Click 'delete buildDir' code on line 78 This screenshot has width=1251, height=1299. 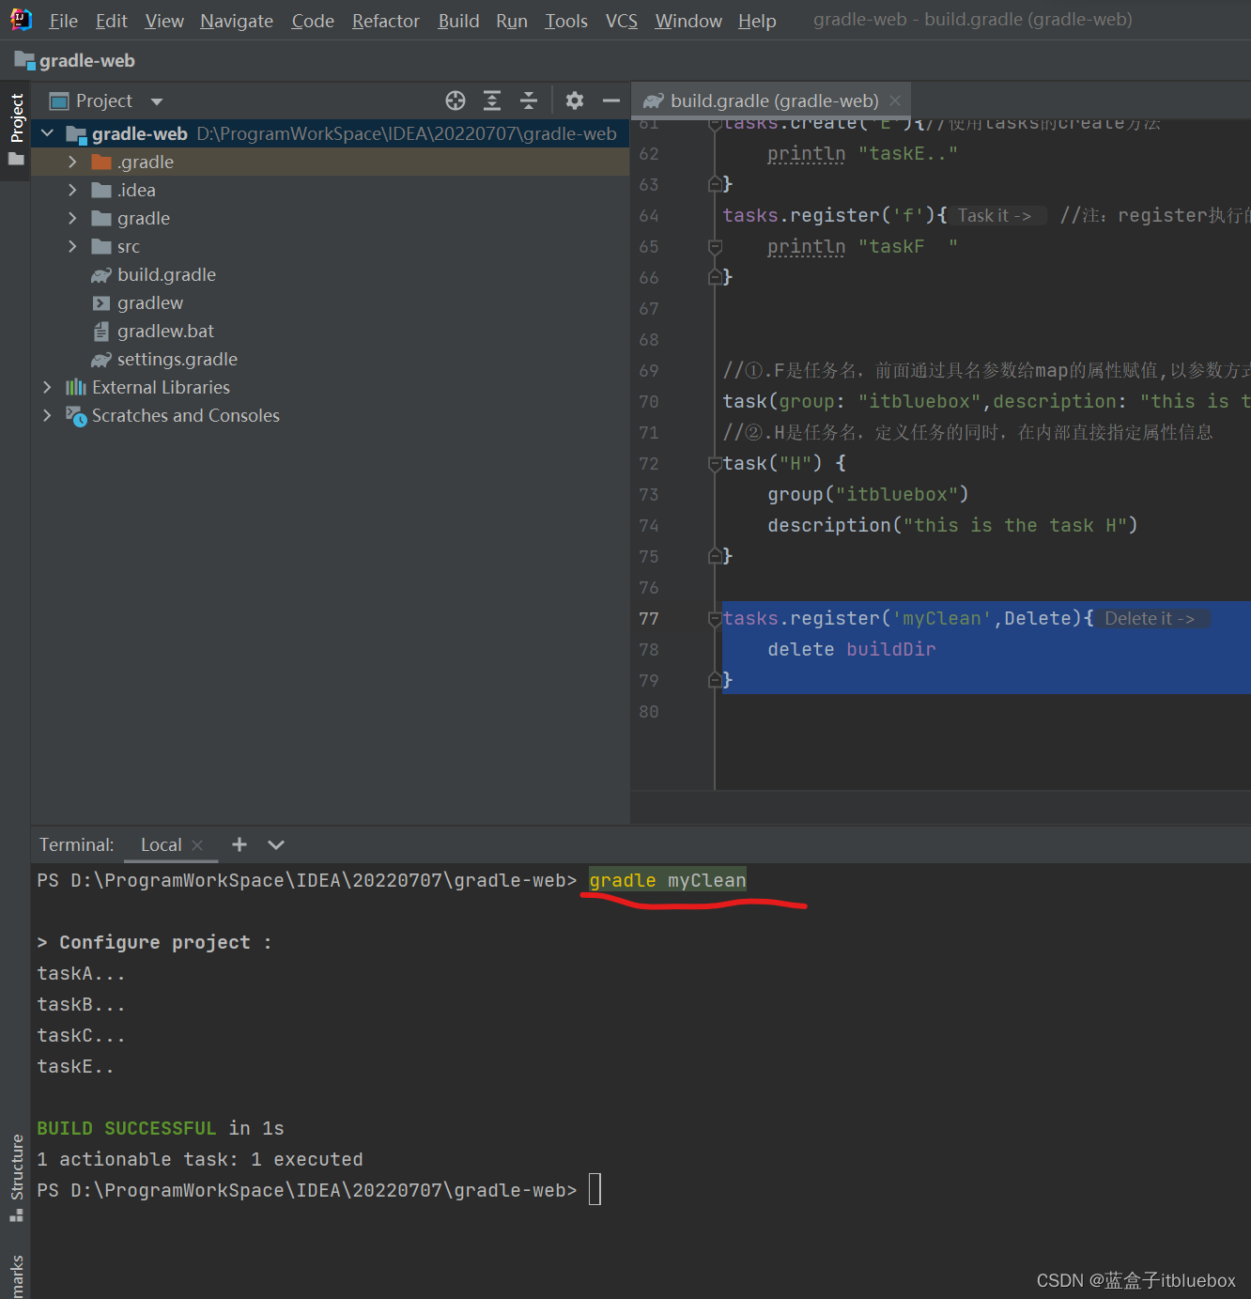[x=852, y=649]
